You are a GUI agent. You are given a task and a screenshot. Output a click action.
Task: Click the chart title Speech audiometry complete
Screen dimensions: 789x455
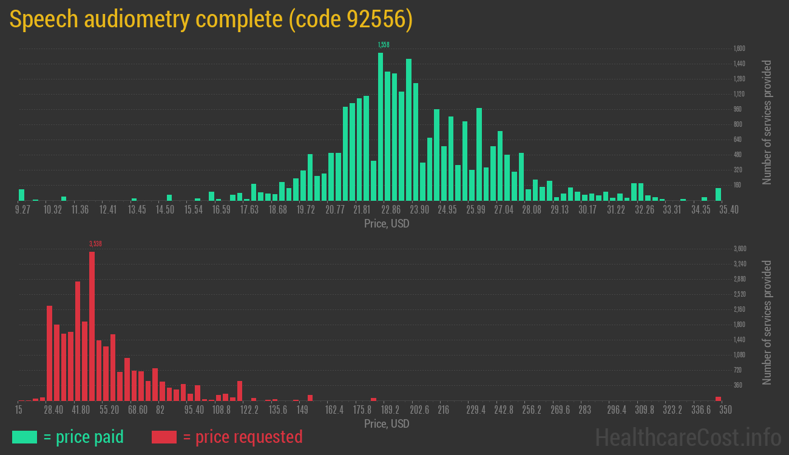(211, 19)
